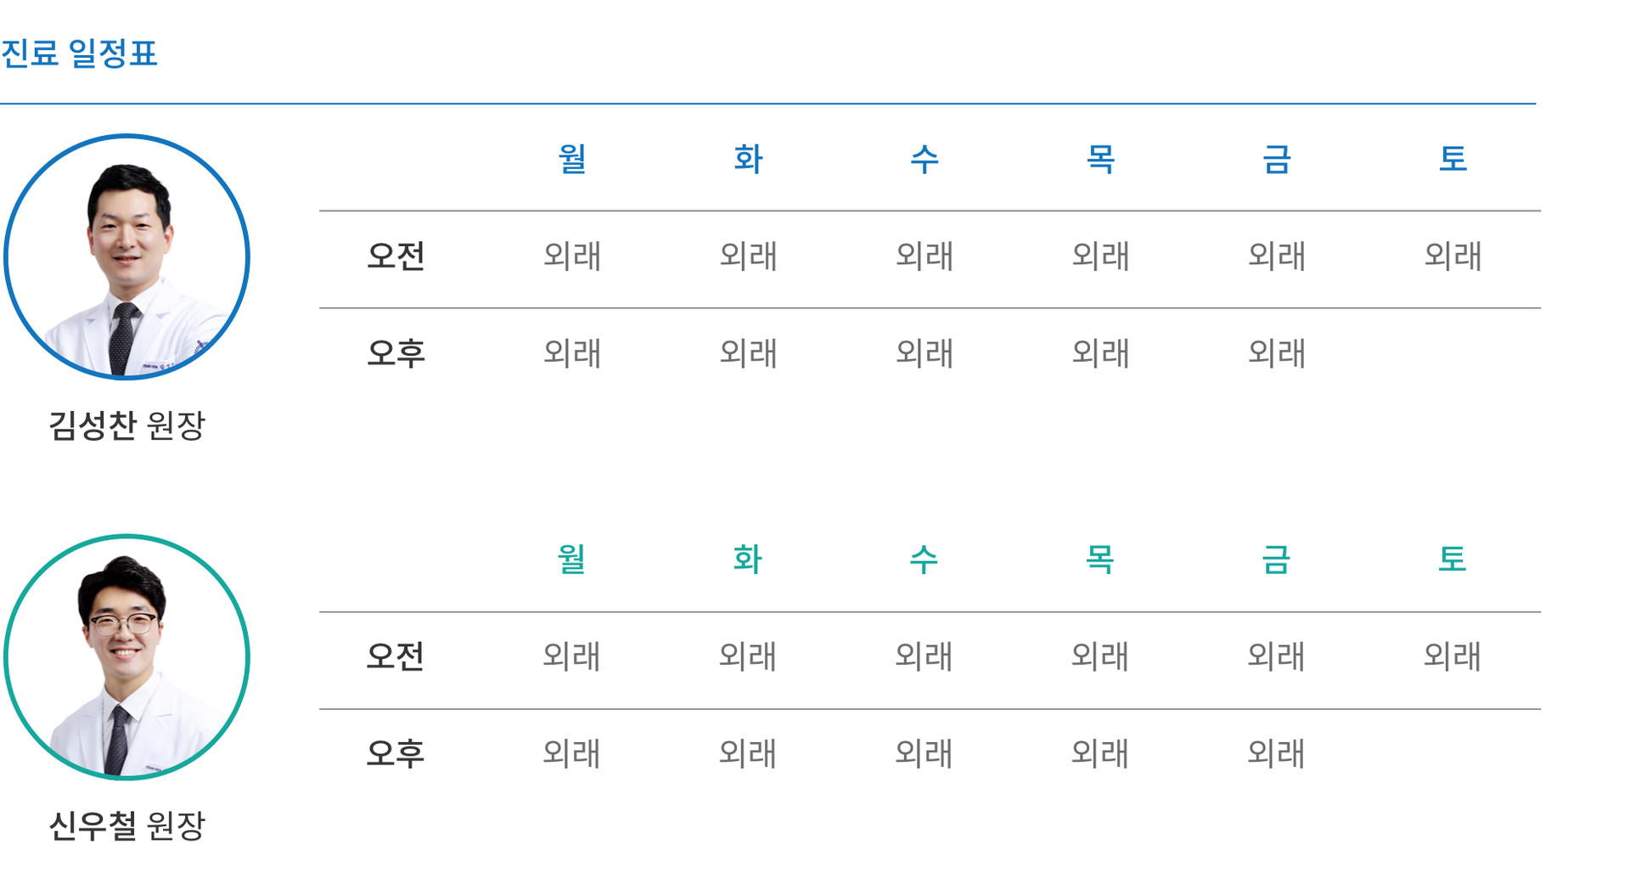The width and height of the screenshot is (1630, 878).
Task: Select 김성찬's Monday afternoon 외래 slot
Action: 572,353
